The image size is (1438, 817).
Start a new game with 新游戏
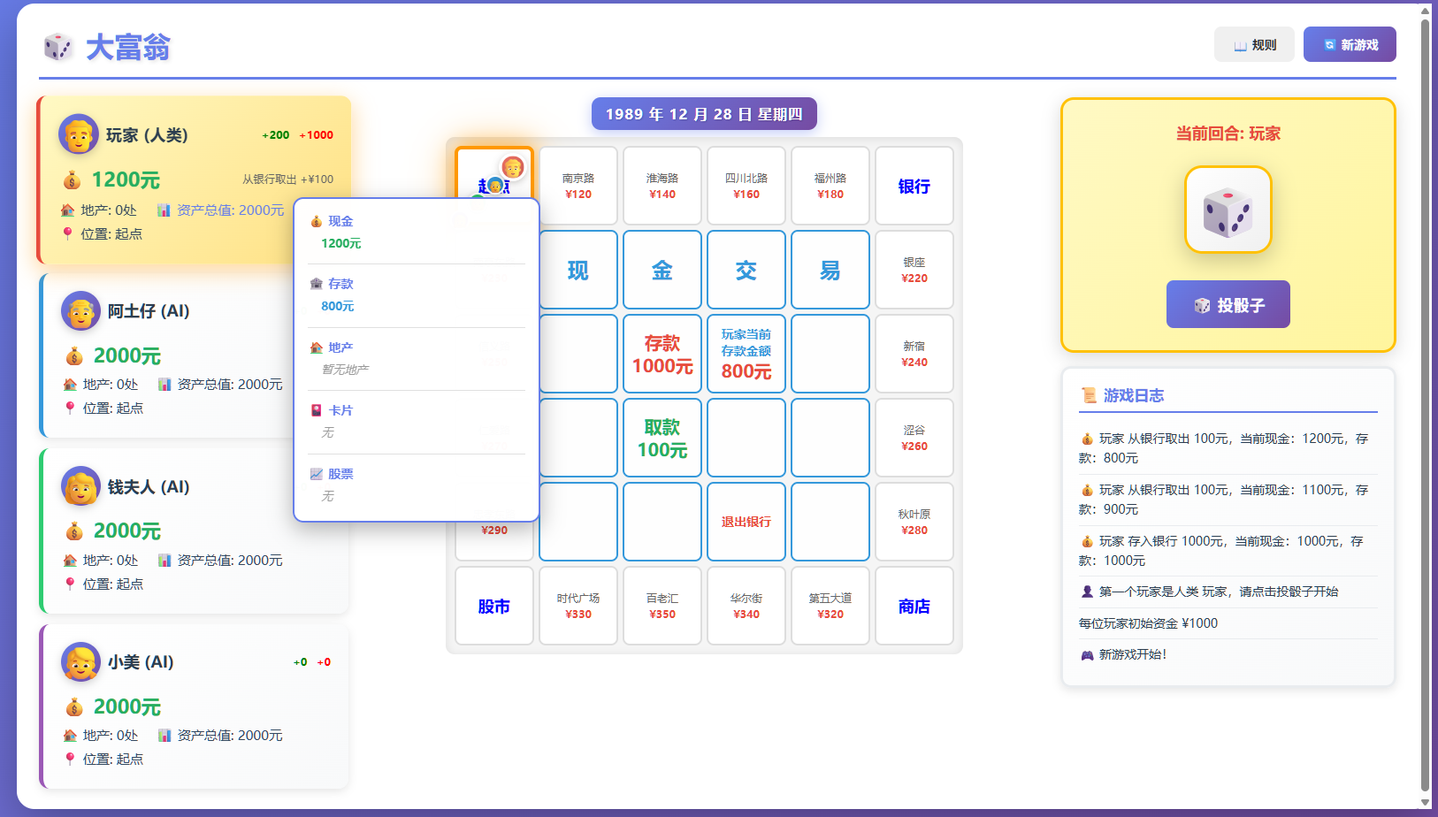point(1349,44)
